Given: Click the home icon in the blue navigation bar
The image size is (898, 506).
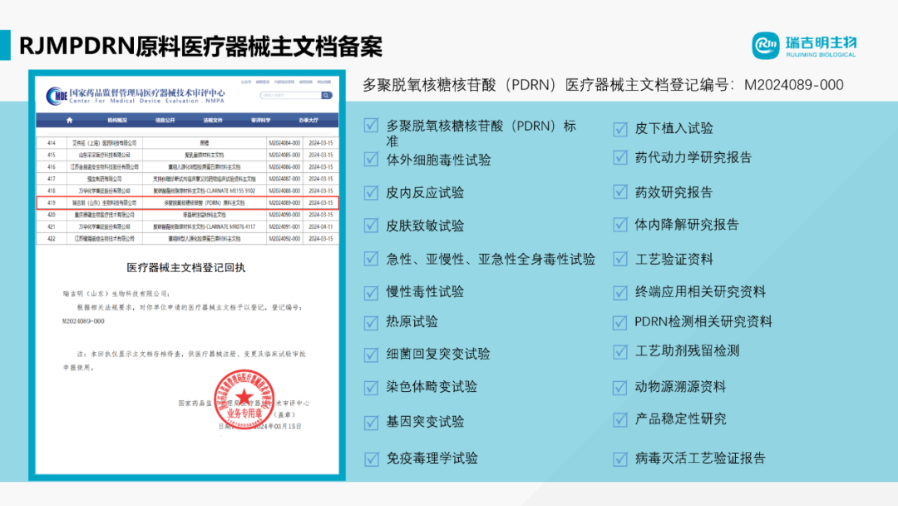Looking at the screenshot, I should click(x=70, y=121).
